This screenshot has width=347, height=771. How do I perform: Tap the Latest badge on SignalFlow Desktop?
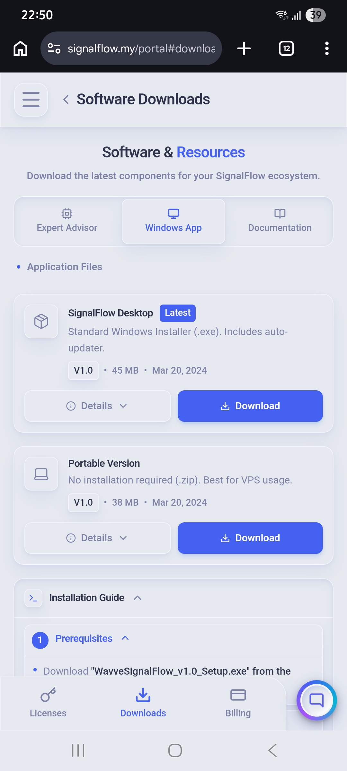(x=177, y=313)
